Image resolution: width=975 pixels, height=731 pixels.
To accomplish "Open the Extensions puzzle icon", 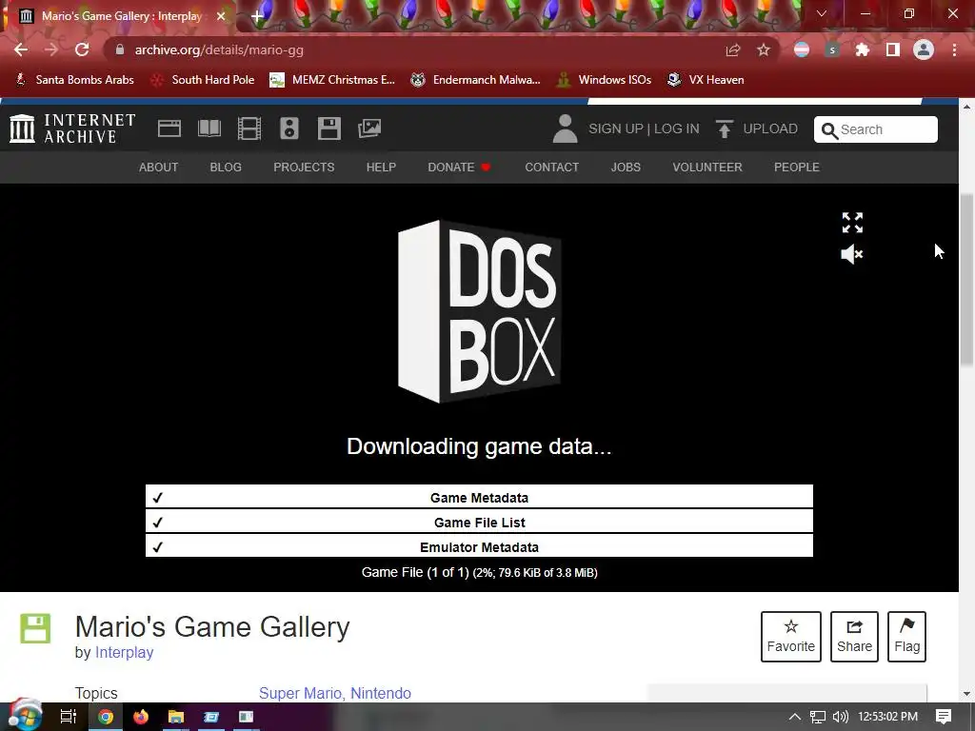I will pyautogui.click(x=863, y=49).
